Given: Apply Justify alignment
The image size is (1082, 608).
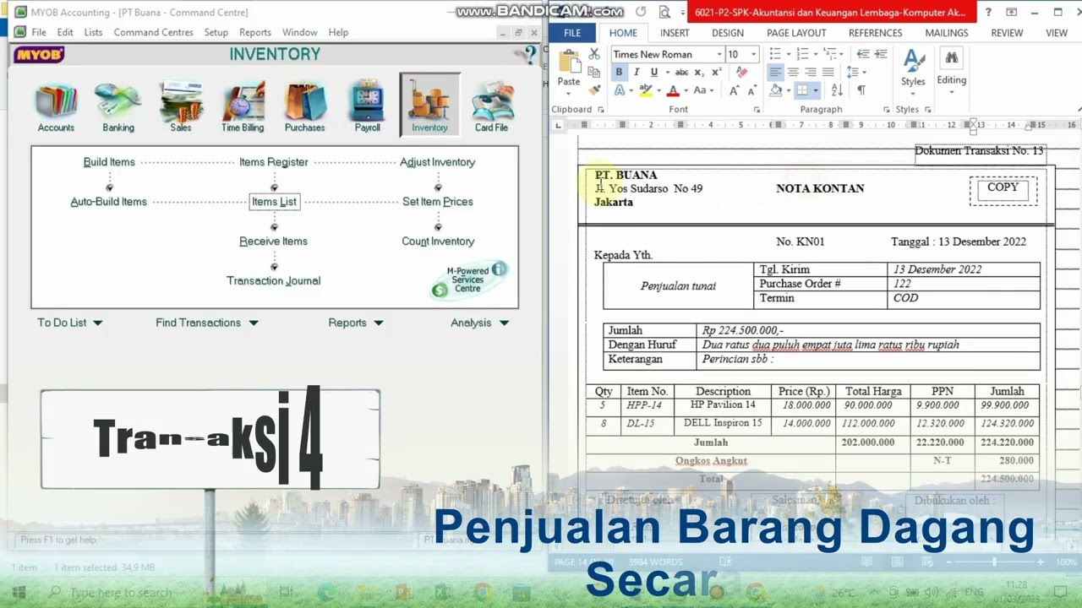Looking at the screenshot, I should coord(828,73).
